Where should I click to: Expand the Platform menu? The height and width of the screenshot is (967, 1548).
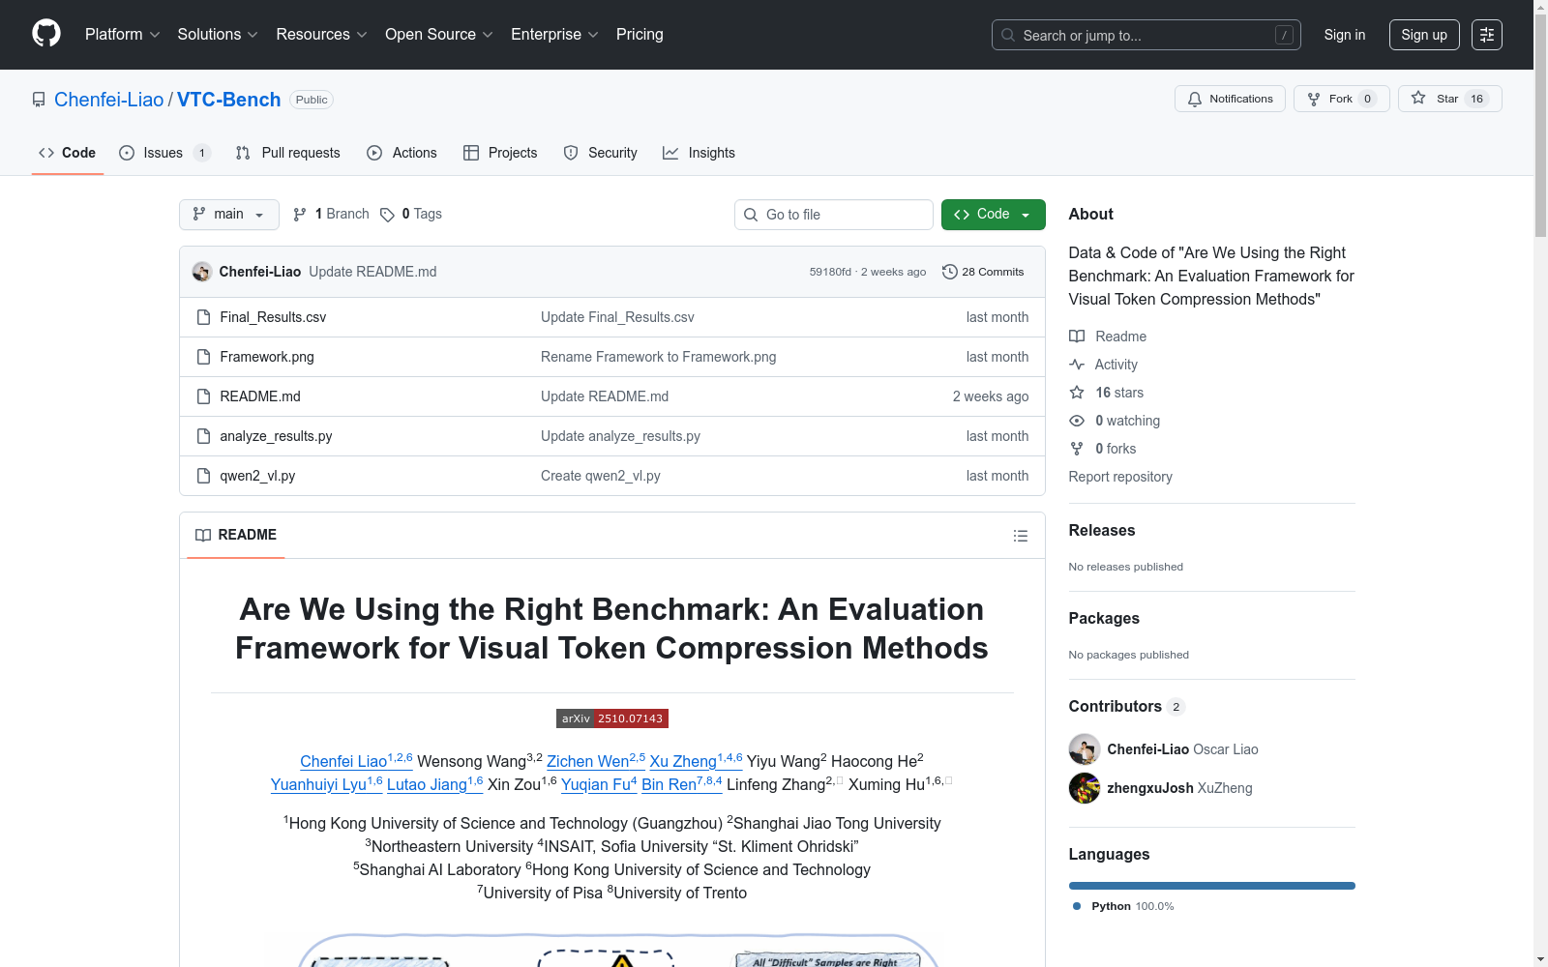pyautogui.click(x=123, y=35)
